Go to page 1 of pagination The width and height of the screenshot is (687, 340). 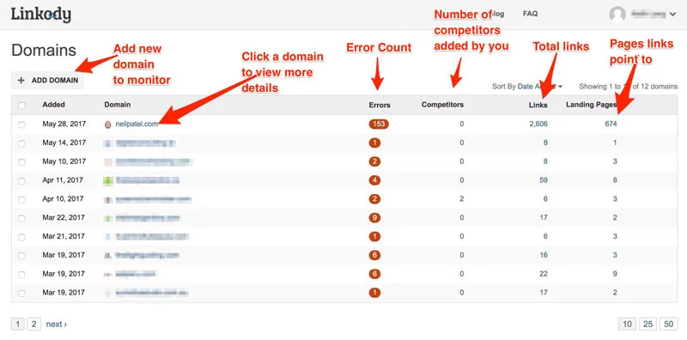point(17,325)
